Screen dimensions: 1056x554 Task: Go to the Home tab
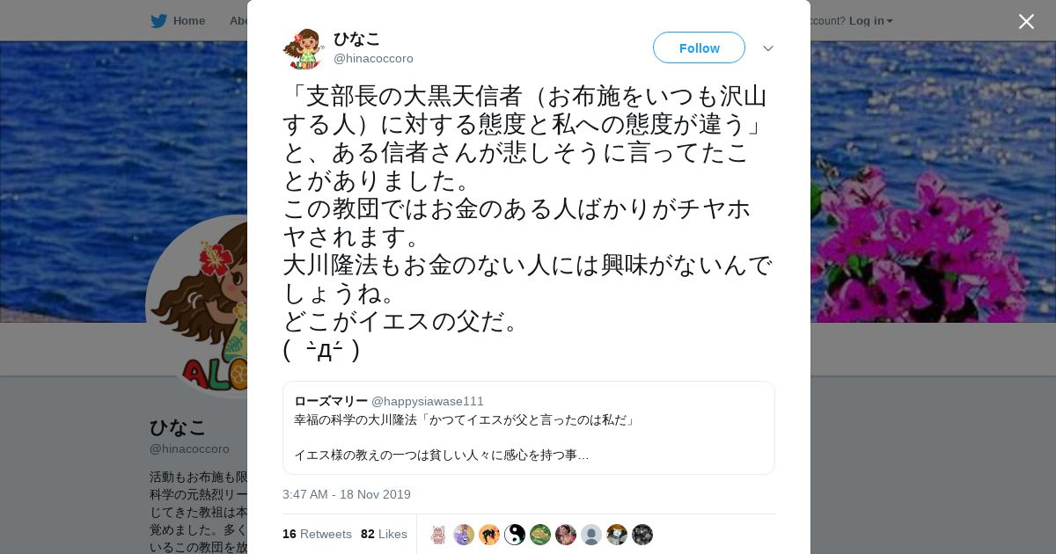click(x=178, y=21)
